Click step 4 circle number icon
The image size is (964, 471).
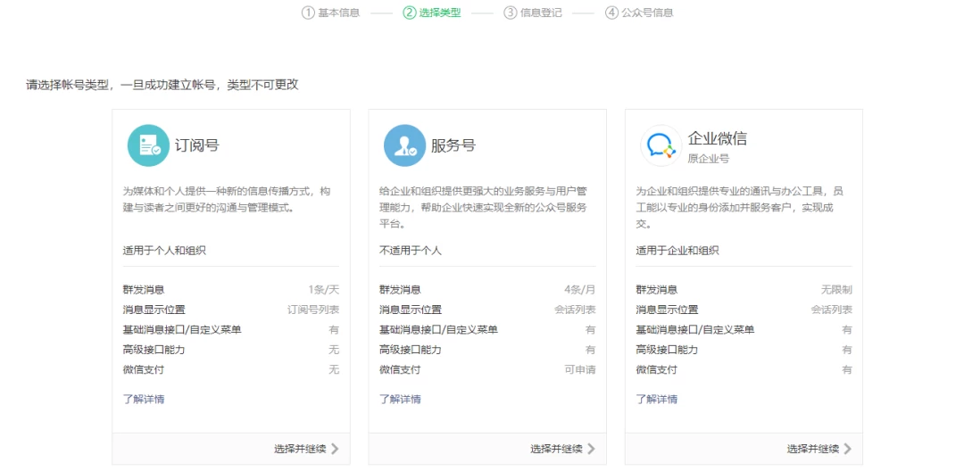click(611, 12)
